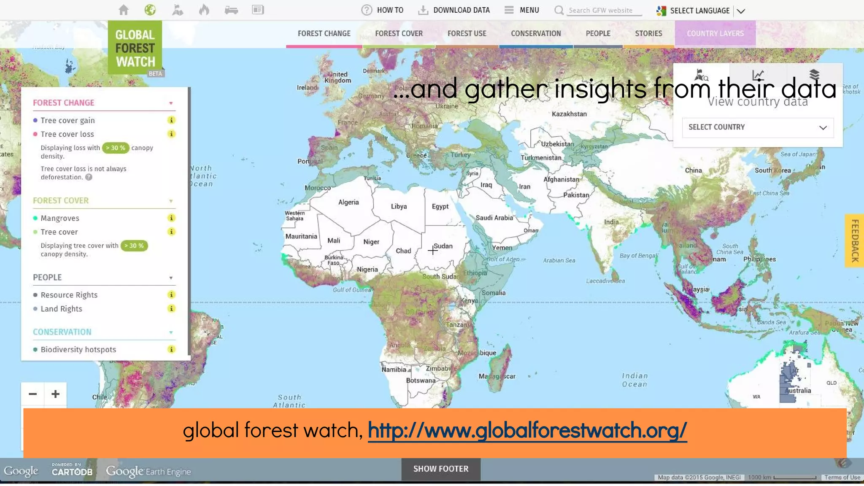This screenshot has height=486, width=864.
Task: Open the blog newspaper icon
Action: (x=258, y=10)
